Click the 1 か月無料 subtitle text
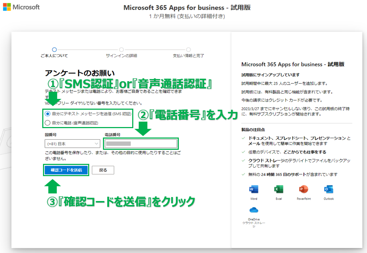 (187, 16)
